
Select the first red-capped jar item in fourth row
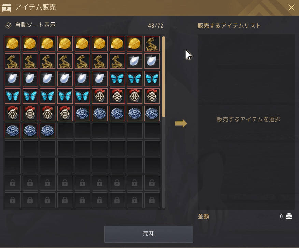coord(100,96)
